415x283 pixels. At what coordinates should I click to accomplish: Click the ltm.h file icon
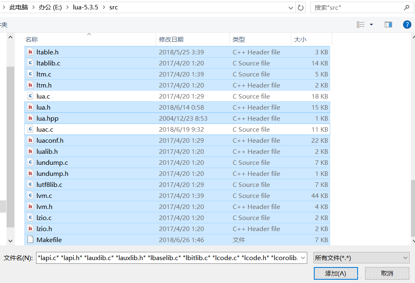click(30, 85)
